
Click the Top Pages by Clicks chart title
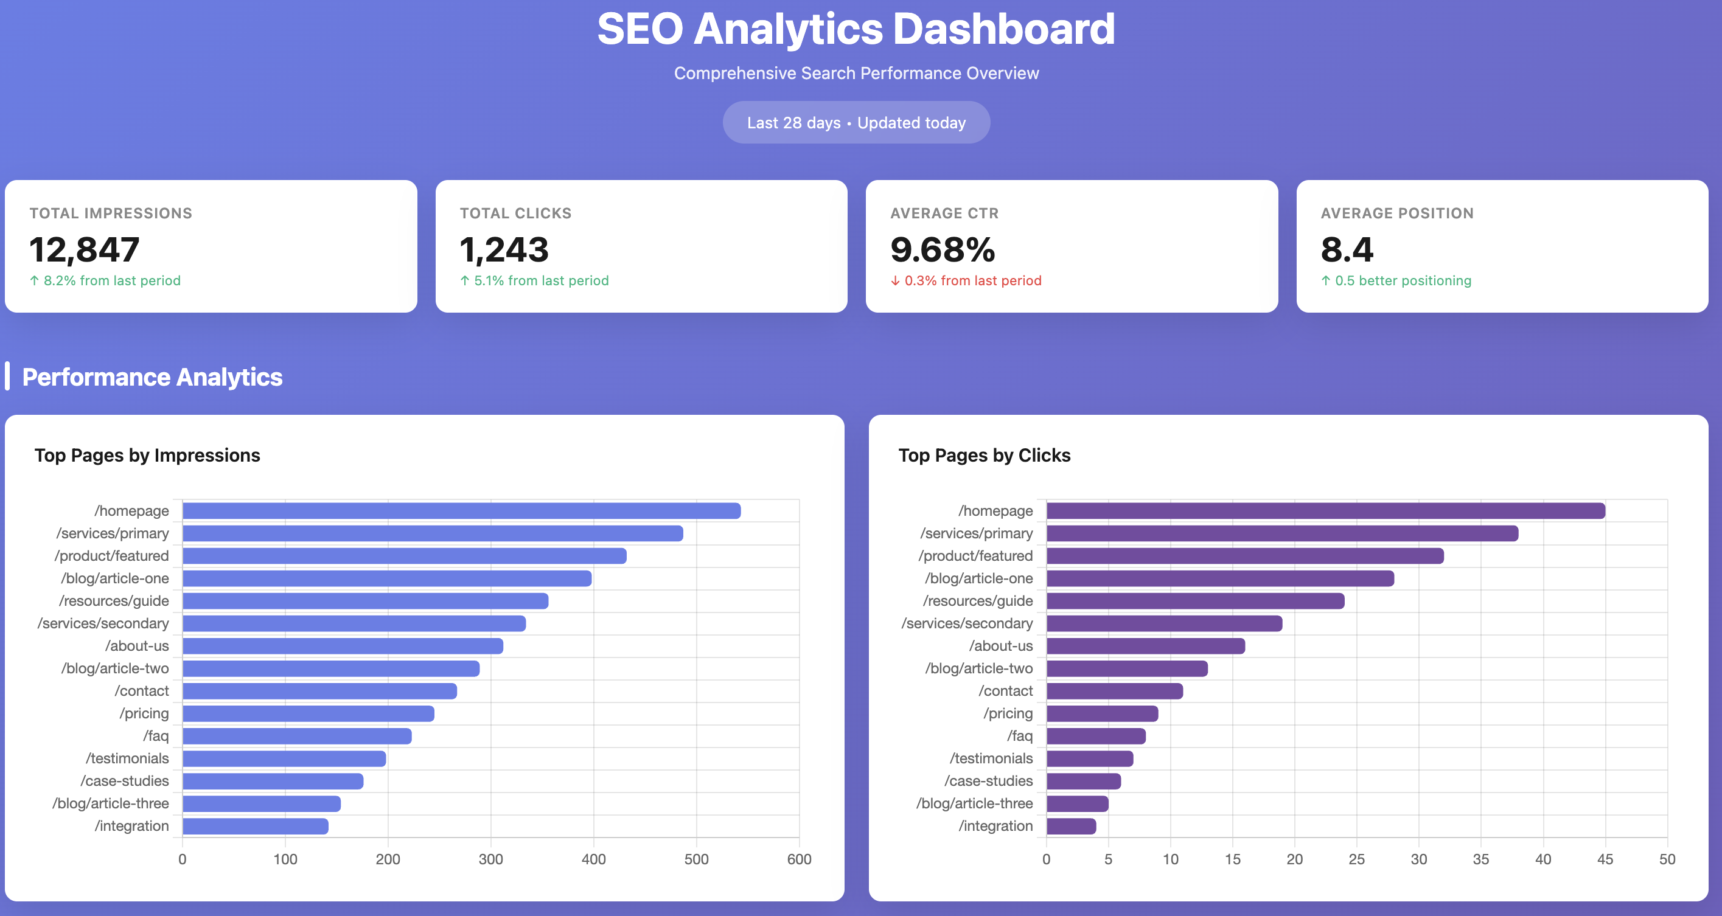985,455
